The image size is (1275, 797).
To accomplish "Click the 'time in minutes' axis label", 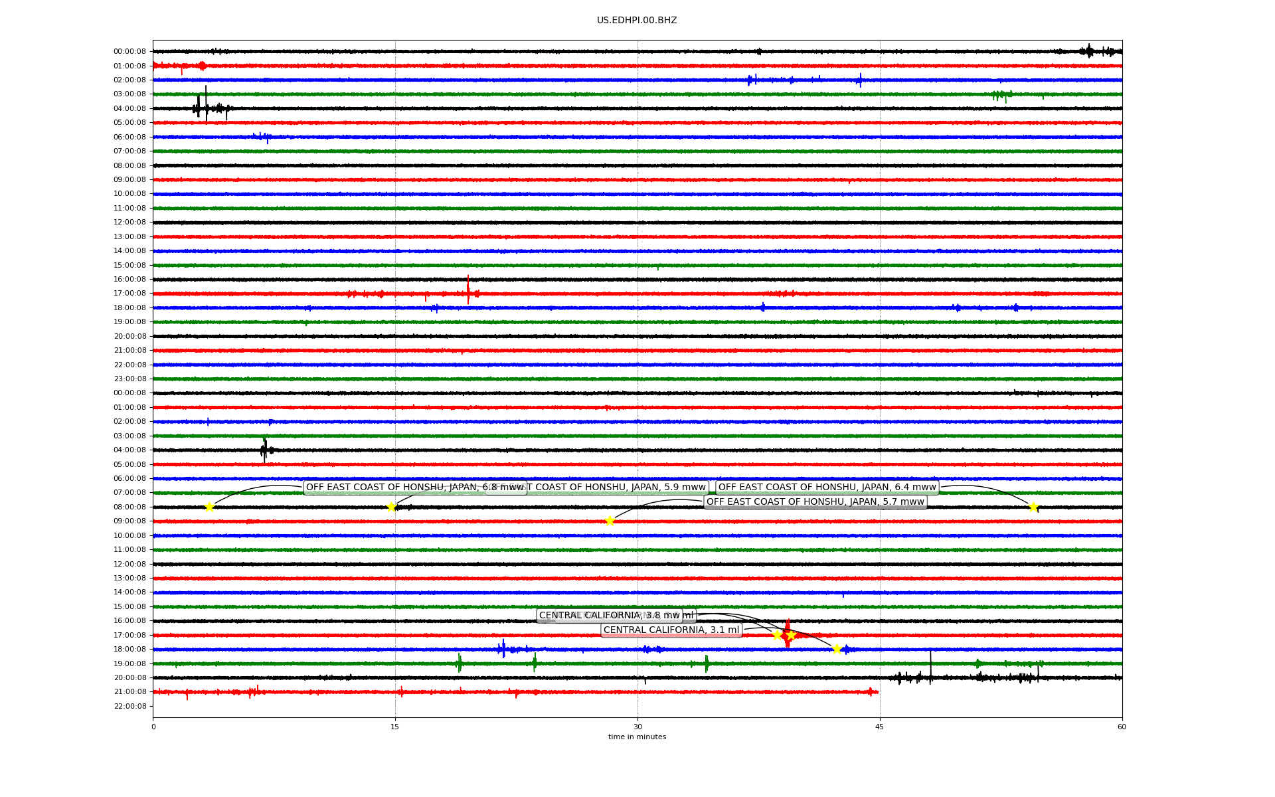I will point(637,737).
